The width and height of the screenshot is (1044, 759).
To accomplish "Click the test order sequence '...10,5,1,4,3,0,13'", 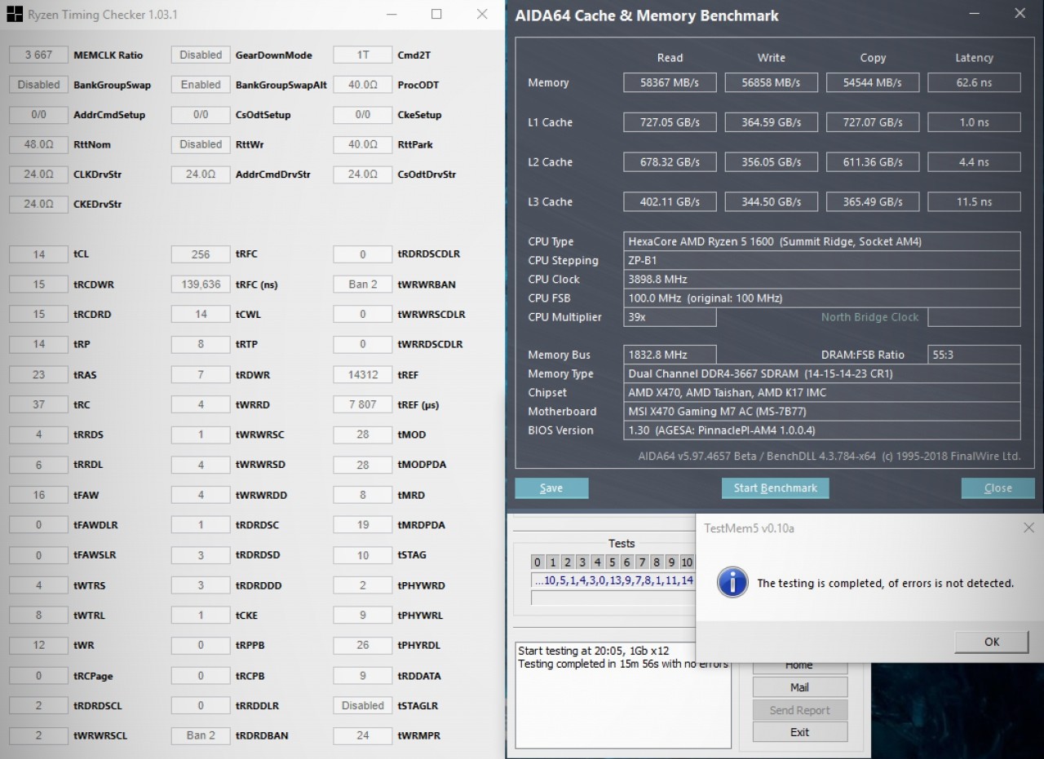I will pyautogui.click(x=613, y=580).
